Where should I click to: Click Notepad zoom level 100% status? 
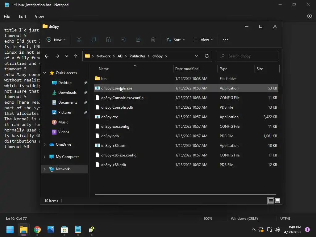point(208,218)
